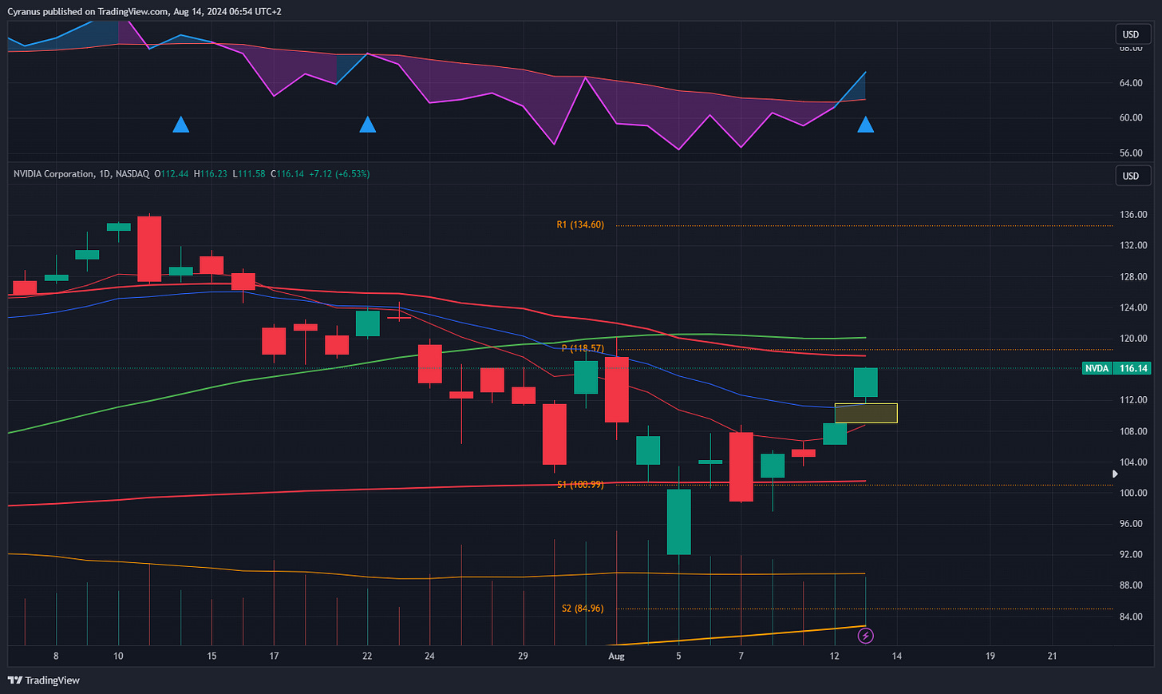Select the blue triangle signal near July 22
This screenshot has width=1162, height=694.
coord(367,125)
